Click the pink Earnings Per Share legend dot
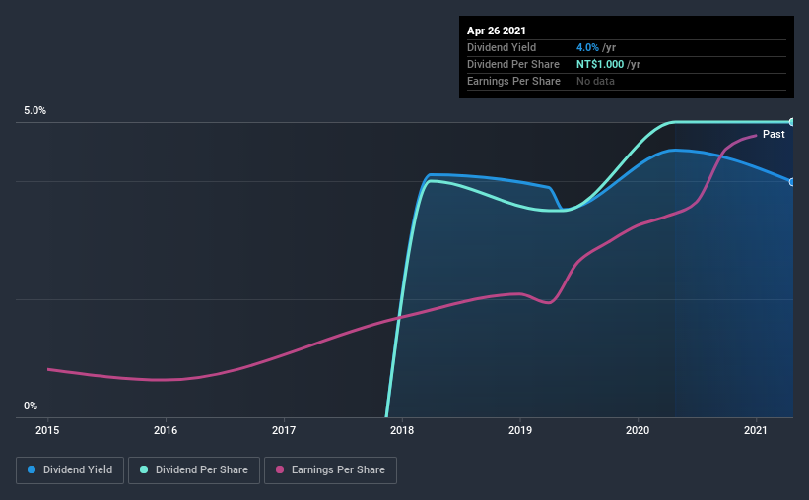 click(x=280, y=469)
